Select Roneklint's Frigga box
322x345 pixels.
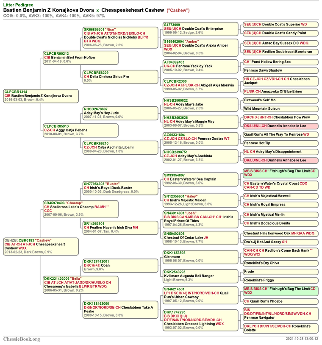(280, 281)
